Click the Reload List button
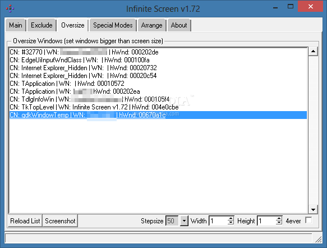 point(25,221)
